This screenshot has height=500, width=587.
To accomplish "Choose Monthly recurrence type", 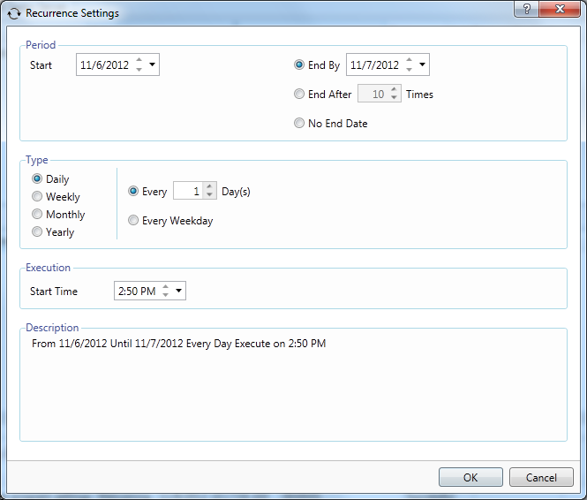I will point(37,215).
